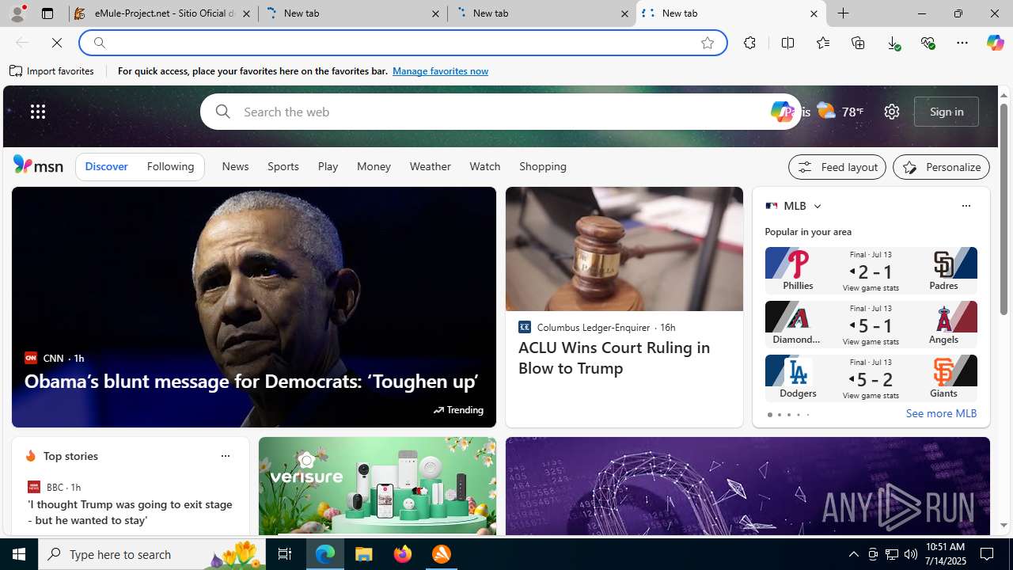The image size is (1013, 570).
Task: Open the Watch menu item
Action: coord(484,167)
